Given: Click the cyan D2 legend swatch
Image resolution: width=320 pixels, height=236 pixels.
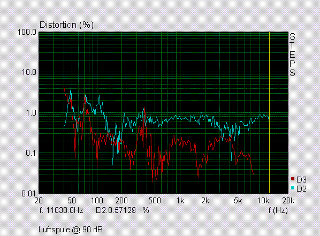Looking at the screenshot, I should click(293, 188).
